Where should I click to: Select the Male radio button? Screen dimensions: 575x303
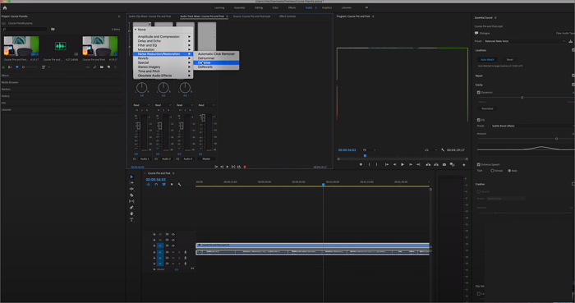tap(509, 171)
